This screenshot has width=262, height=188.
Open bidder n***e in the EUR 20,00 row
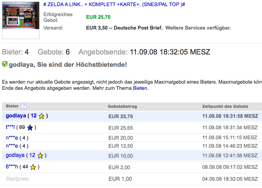pos(12,138)
